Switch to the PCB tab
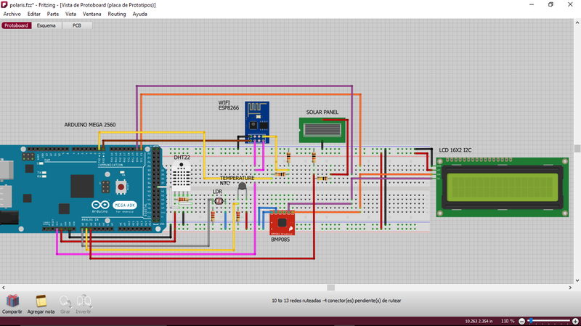Viewport: 581px width, 326px height. click(77, 25)
